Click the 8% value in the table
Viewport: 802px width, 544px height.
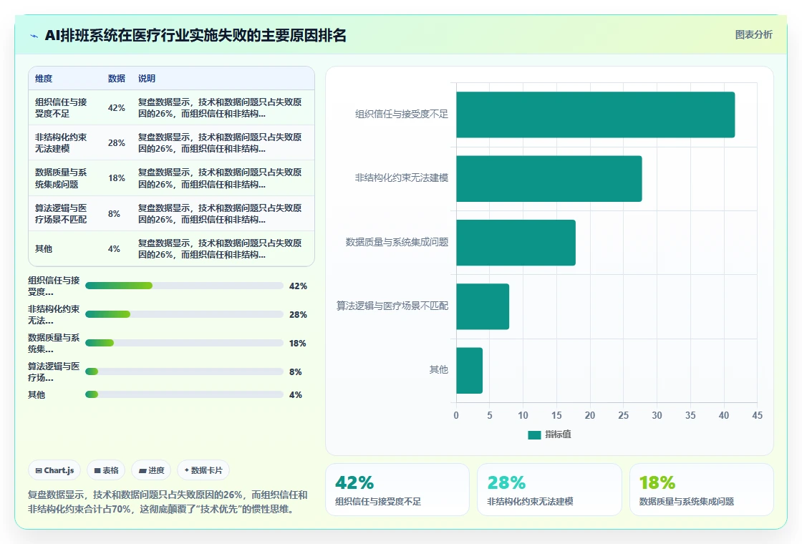click(114, 214)
